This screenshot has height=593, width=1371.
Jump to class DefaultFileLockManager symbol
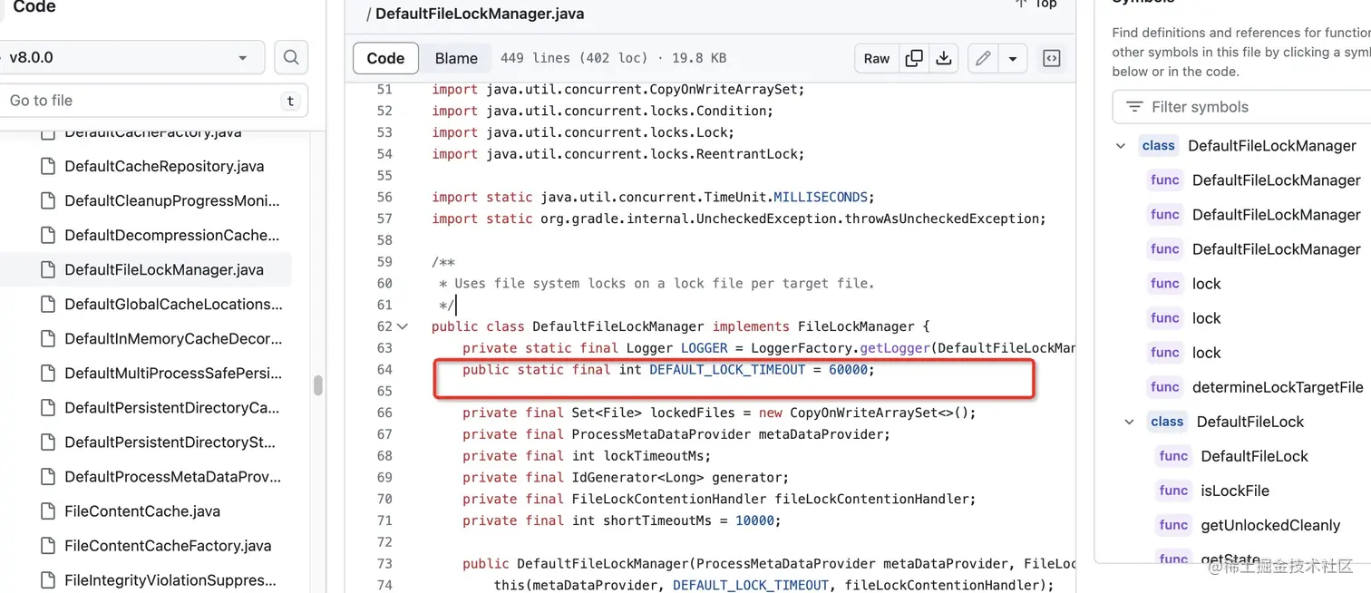(x=1271, y=146)
